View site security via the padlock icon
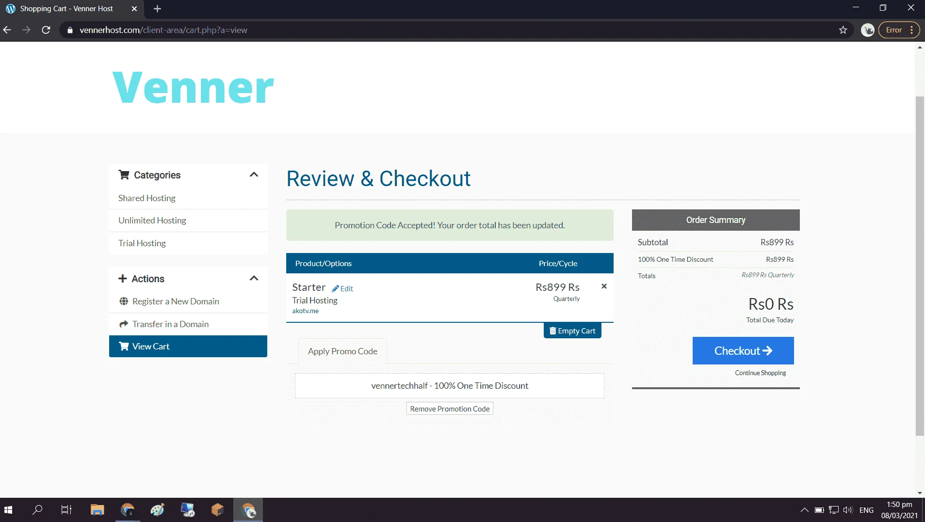The width and height of the screenshot is (925, 522). pyautogui.click(x=70, y=30)
